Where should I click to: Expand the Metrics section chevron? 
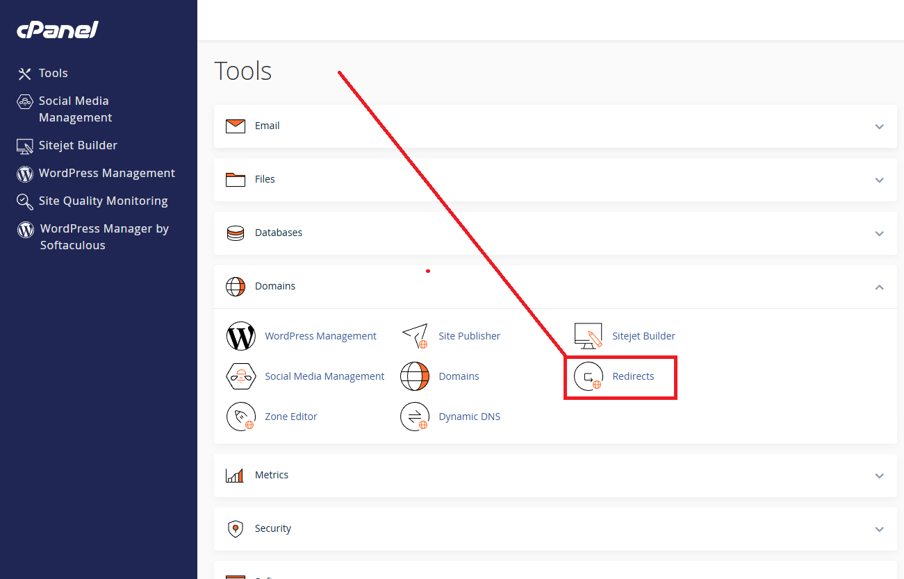(880, 476)
